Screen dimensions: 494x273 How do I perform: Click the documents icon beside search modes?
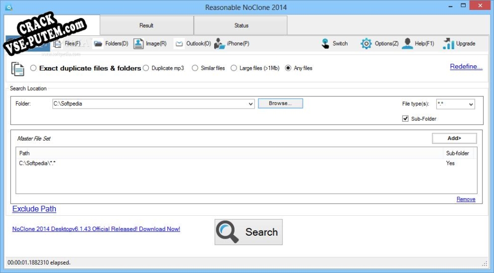pyautogui.click(x=17, y=69)
